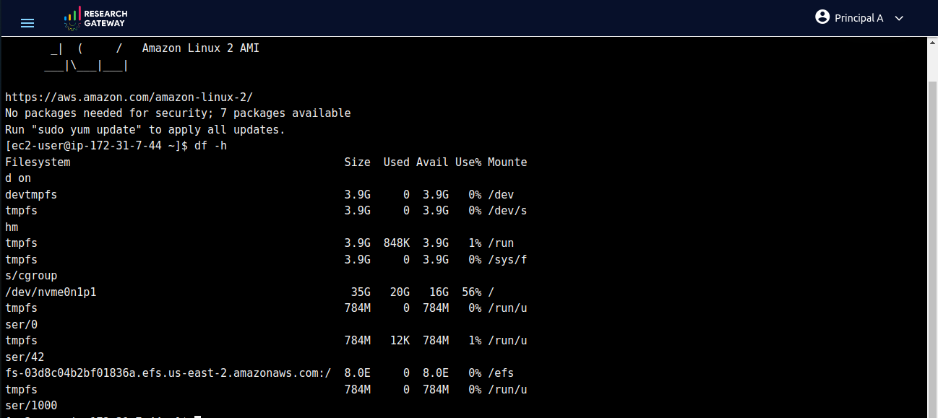Click the 's/cgroup' wrapped line
The height and width of the screenshot is (418, 938).
pos(31,276)
